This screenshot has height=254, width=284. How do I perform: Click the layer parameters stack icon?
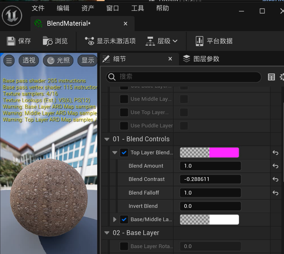click(x=187, y=59)
